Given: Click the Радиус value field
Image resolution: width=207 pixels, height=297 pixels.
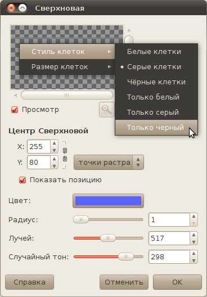Looking at the screenshot, I should click(169, 220).
